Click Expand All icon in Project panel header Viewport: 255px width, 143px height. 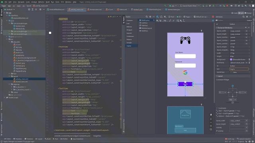click(x=33, y=10)
